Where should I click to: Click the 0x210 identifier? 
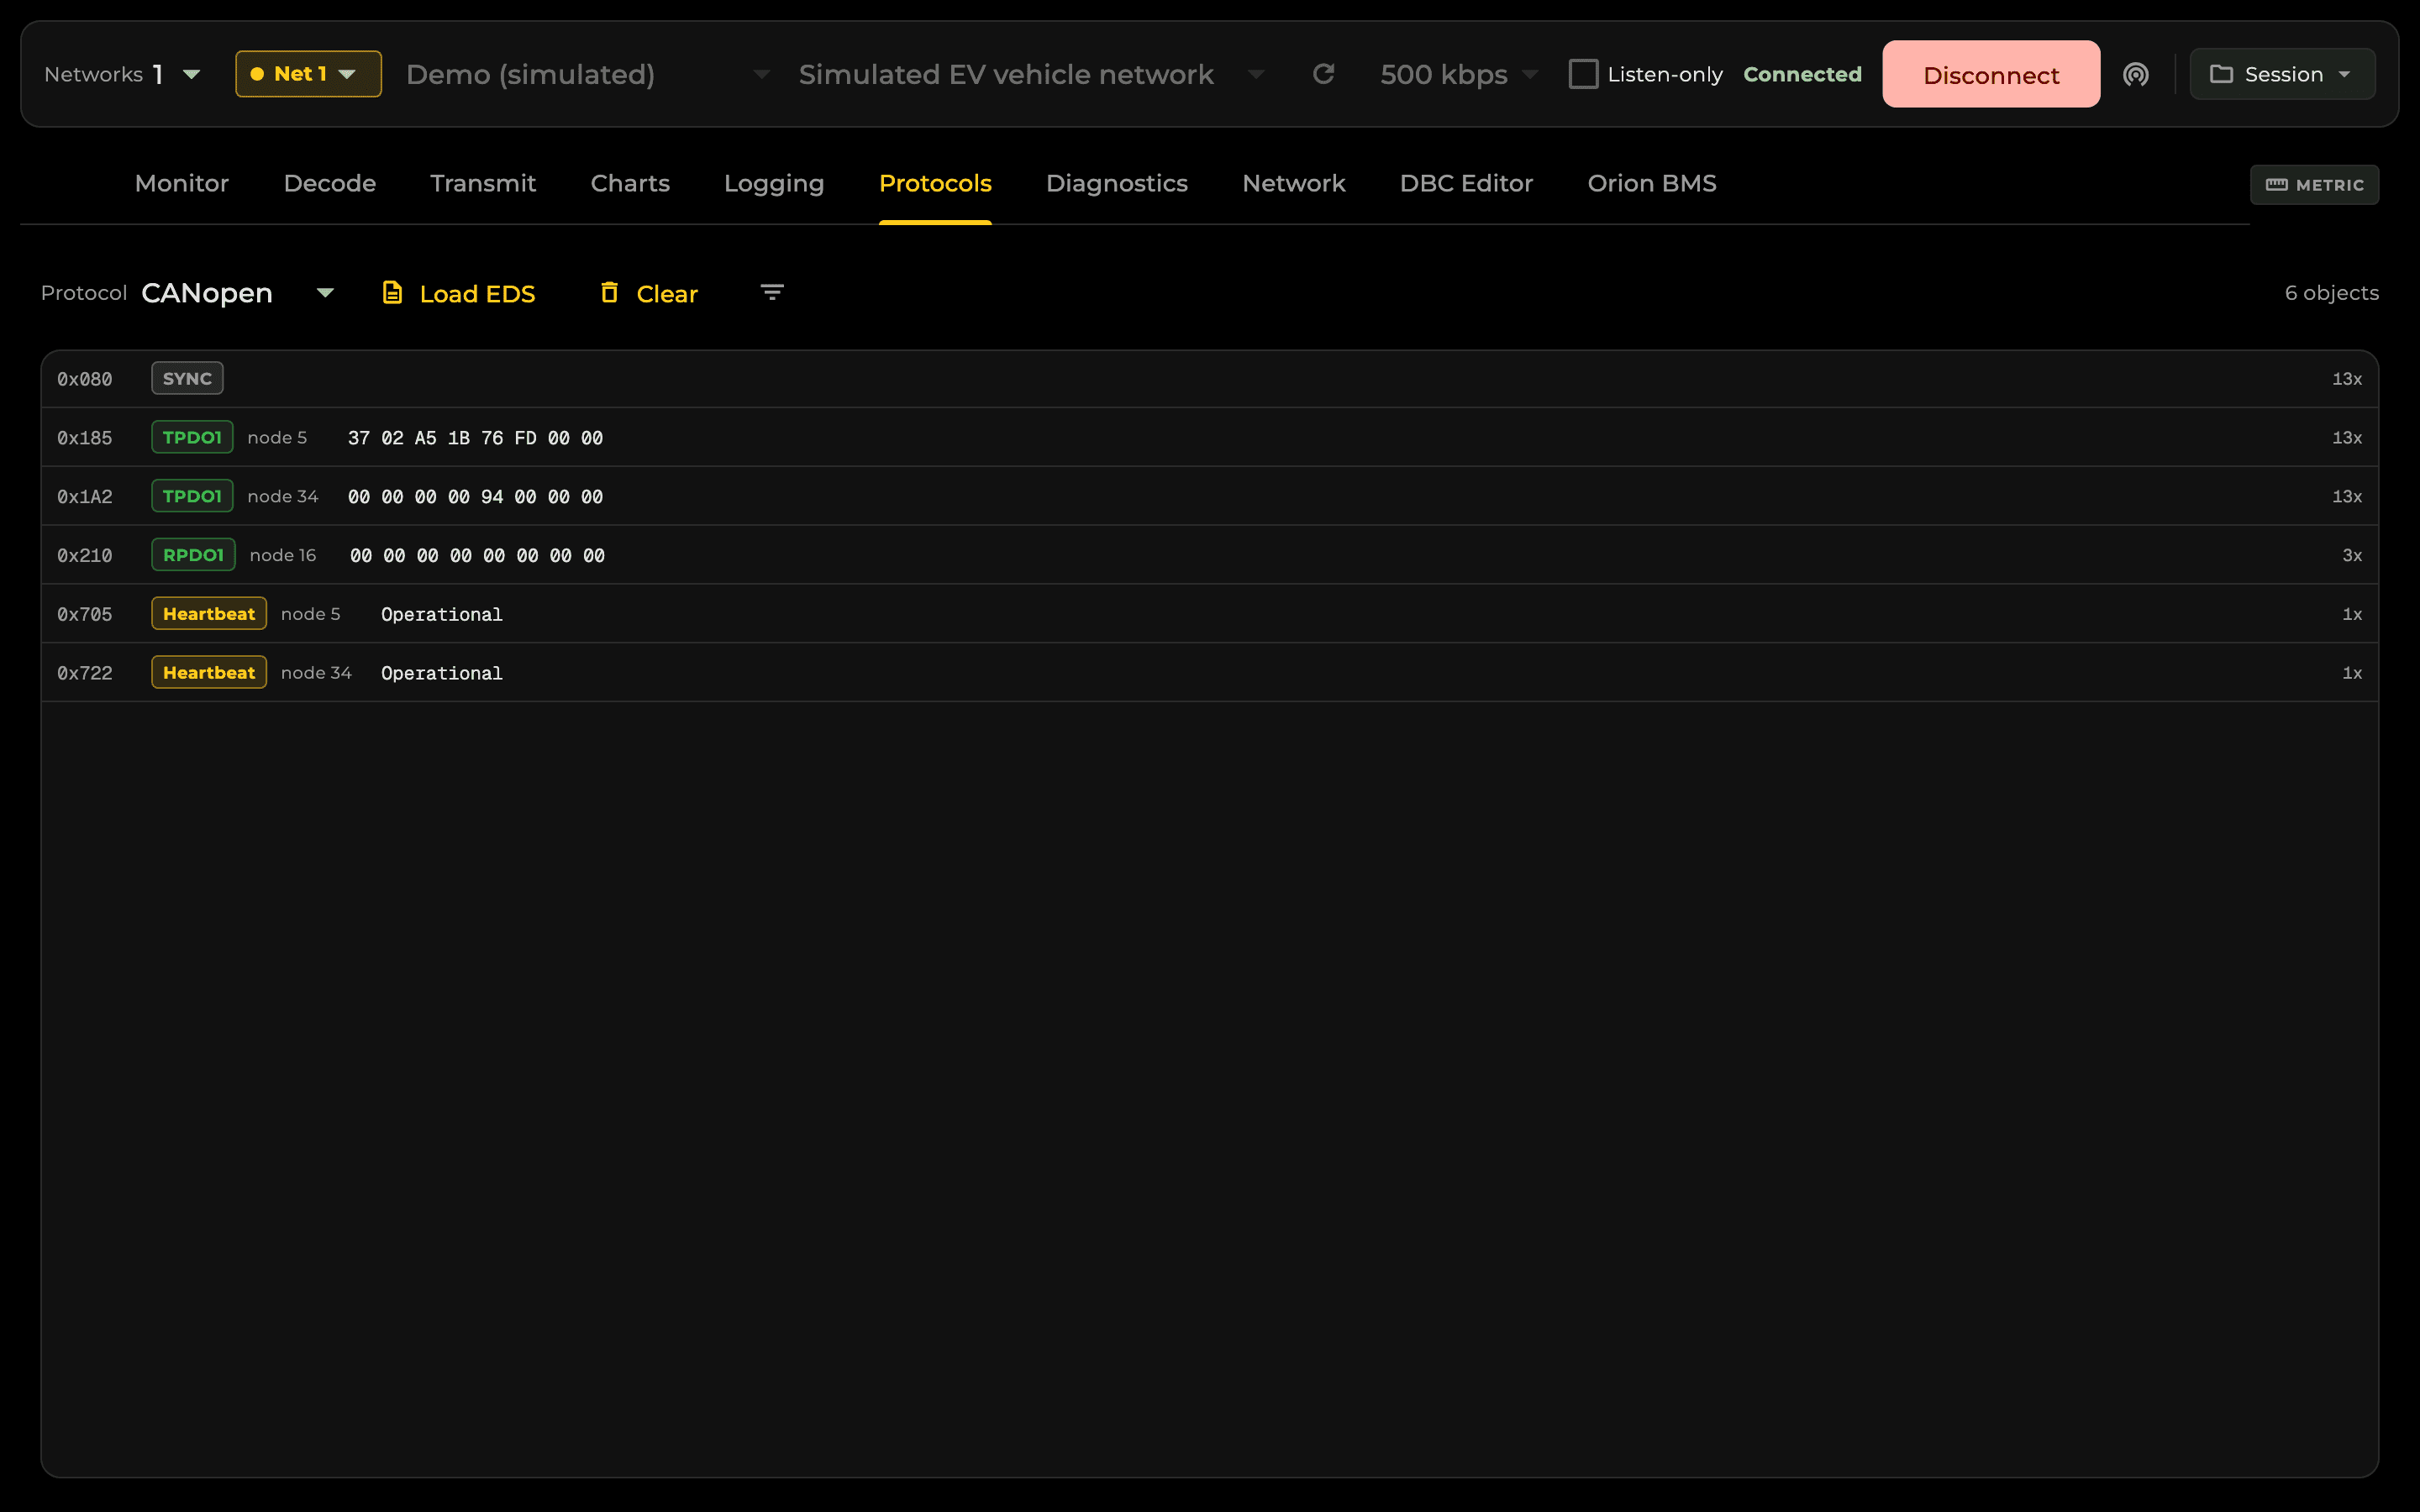[x=85, y=556]
